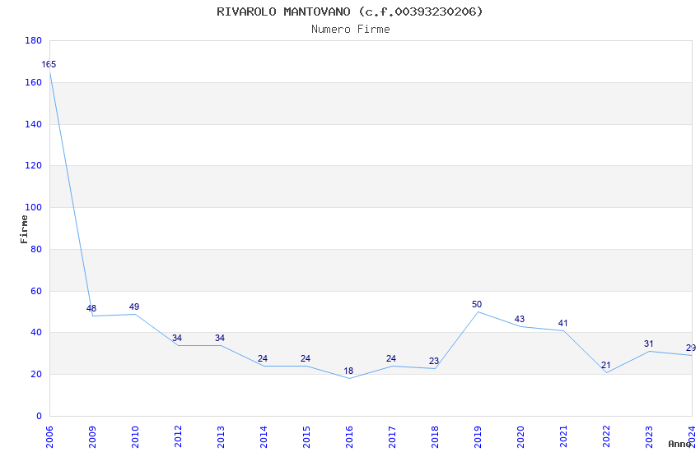Click the y-axis value 140
700x452 pixels.
(x=34, y=124)
